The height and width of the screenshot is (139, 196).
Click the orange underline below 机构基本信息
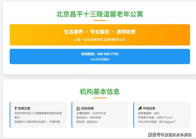coord(100,98)
